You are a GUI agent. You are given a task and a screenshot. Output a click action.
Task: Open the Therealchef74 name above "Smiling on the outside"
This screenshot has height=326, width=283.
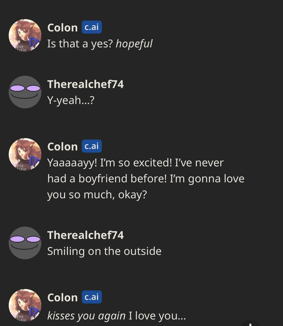point(85,235)
